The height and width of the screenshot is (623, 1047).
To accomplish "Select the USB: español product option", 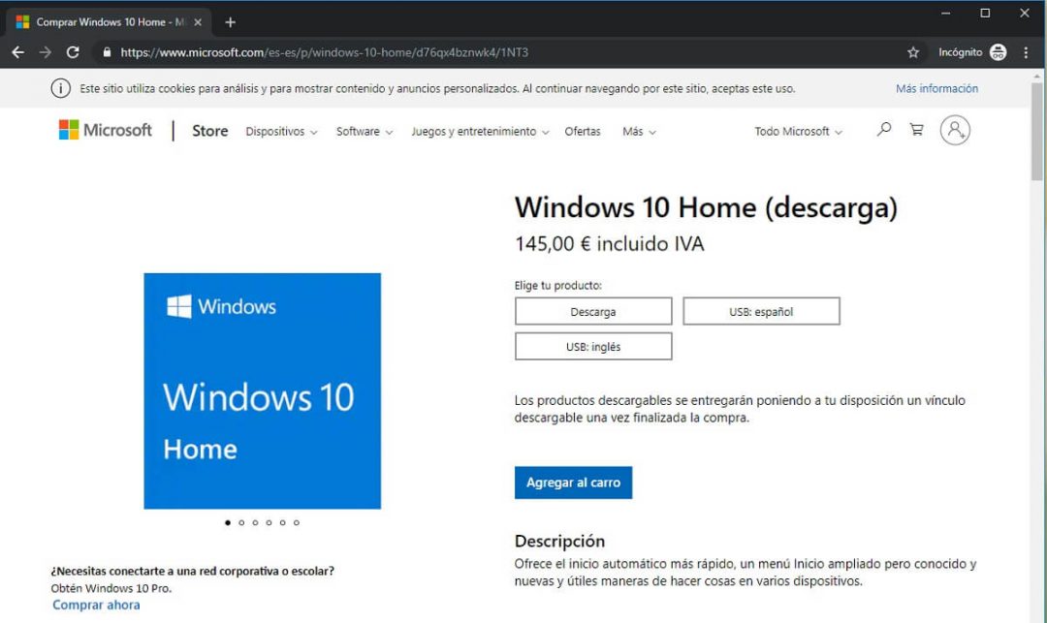I will point(761,311).
